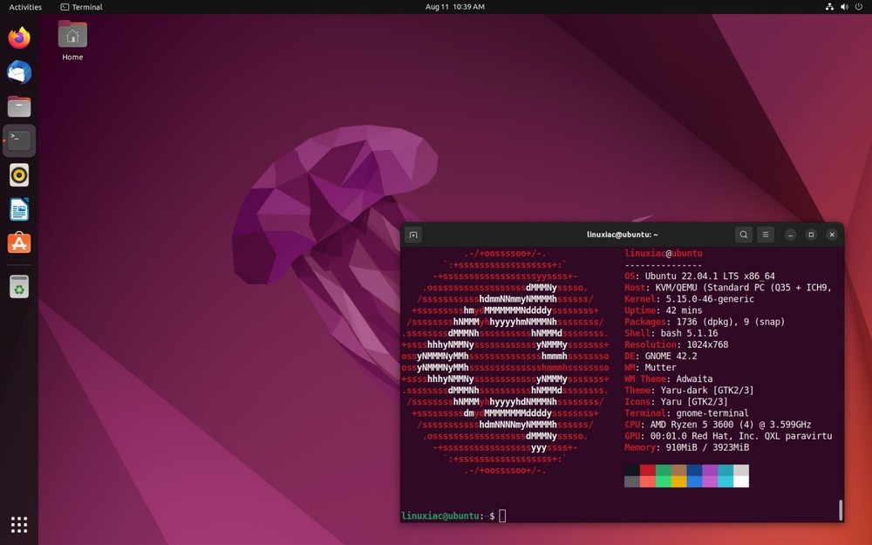Open LibreOffice Writer from the dock
The height and width of the screenshot is (545, 872).
tap(19, 209)
